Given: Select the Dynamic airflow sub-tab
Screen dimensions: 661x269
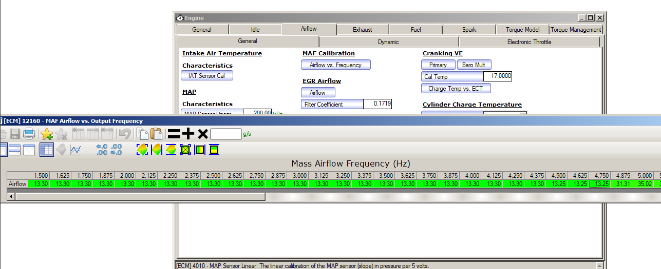Looking at the screenshot, I should coord(388,42).
